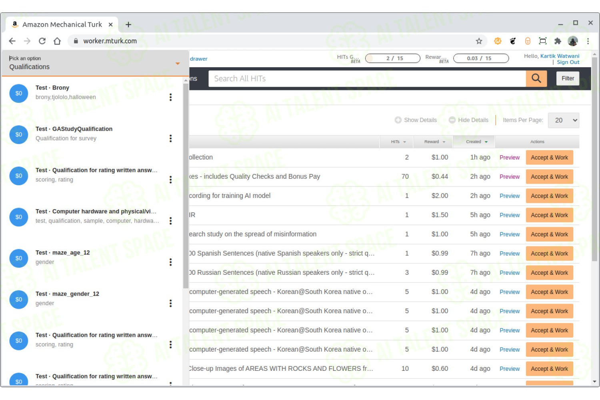Click the browser back arrow
The image size is (600, 400).
click(x=12, y=41)
